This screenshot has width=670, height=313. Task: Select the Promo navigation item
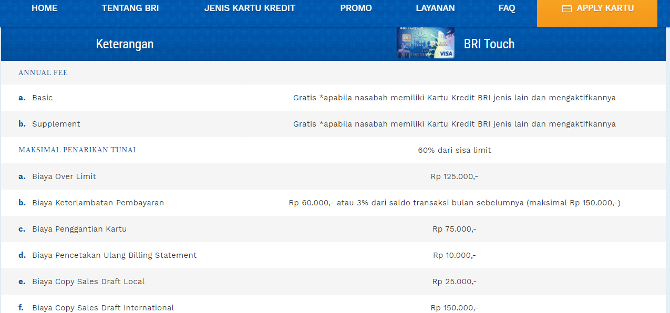[x=356, y=8]
